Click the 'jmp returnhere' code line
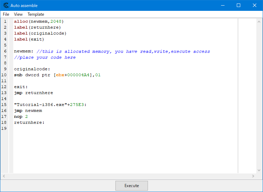Viewport: 263px width, 192px height. [33, 93]
